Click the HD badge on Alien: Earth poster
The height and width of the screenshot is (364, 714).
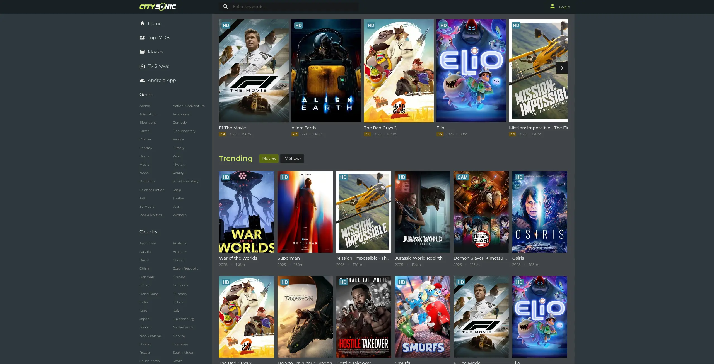pyautogui.click(x=298, y=25)
